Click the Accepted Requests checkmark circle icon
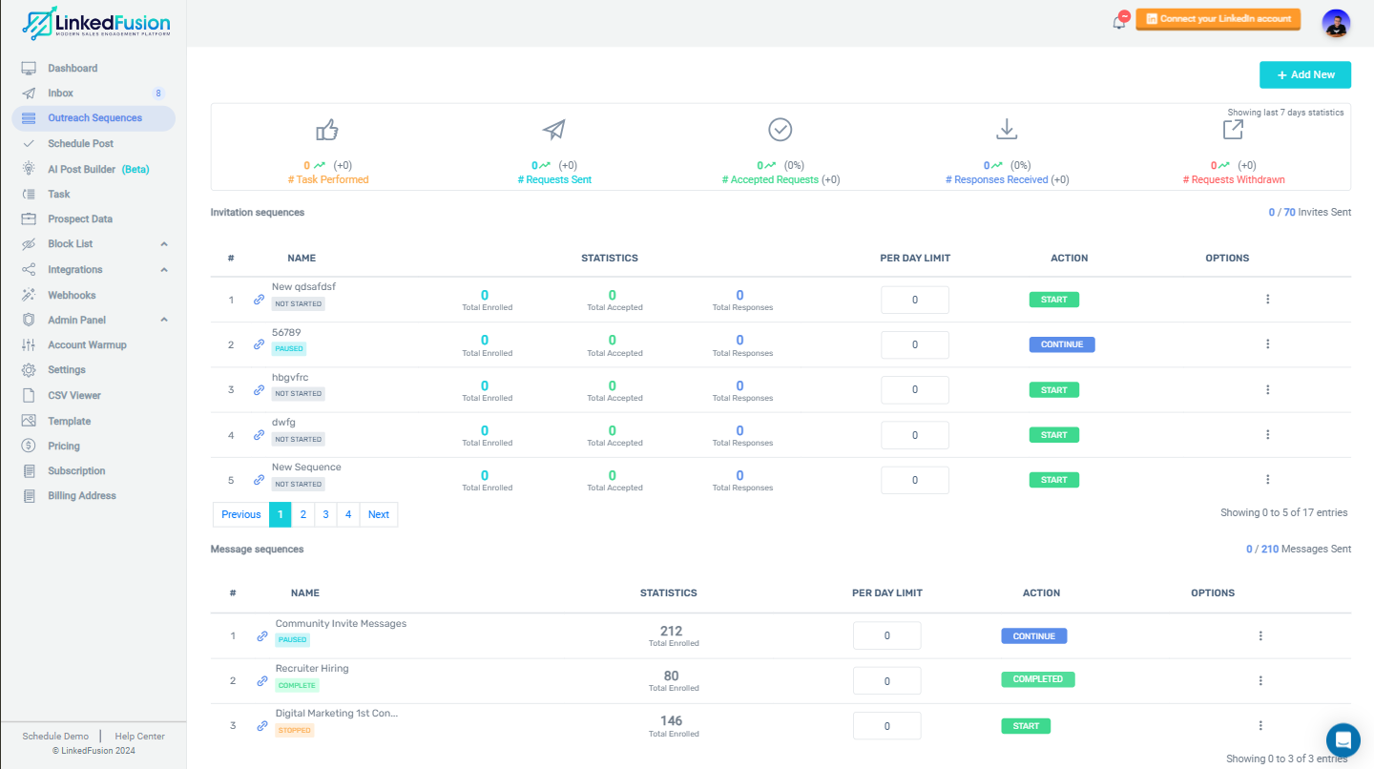Image resolution: width=1374 pixels, height=769 pixels. [x=781, y=130]
